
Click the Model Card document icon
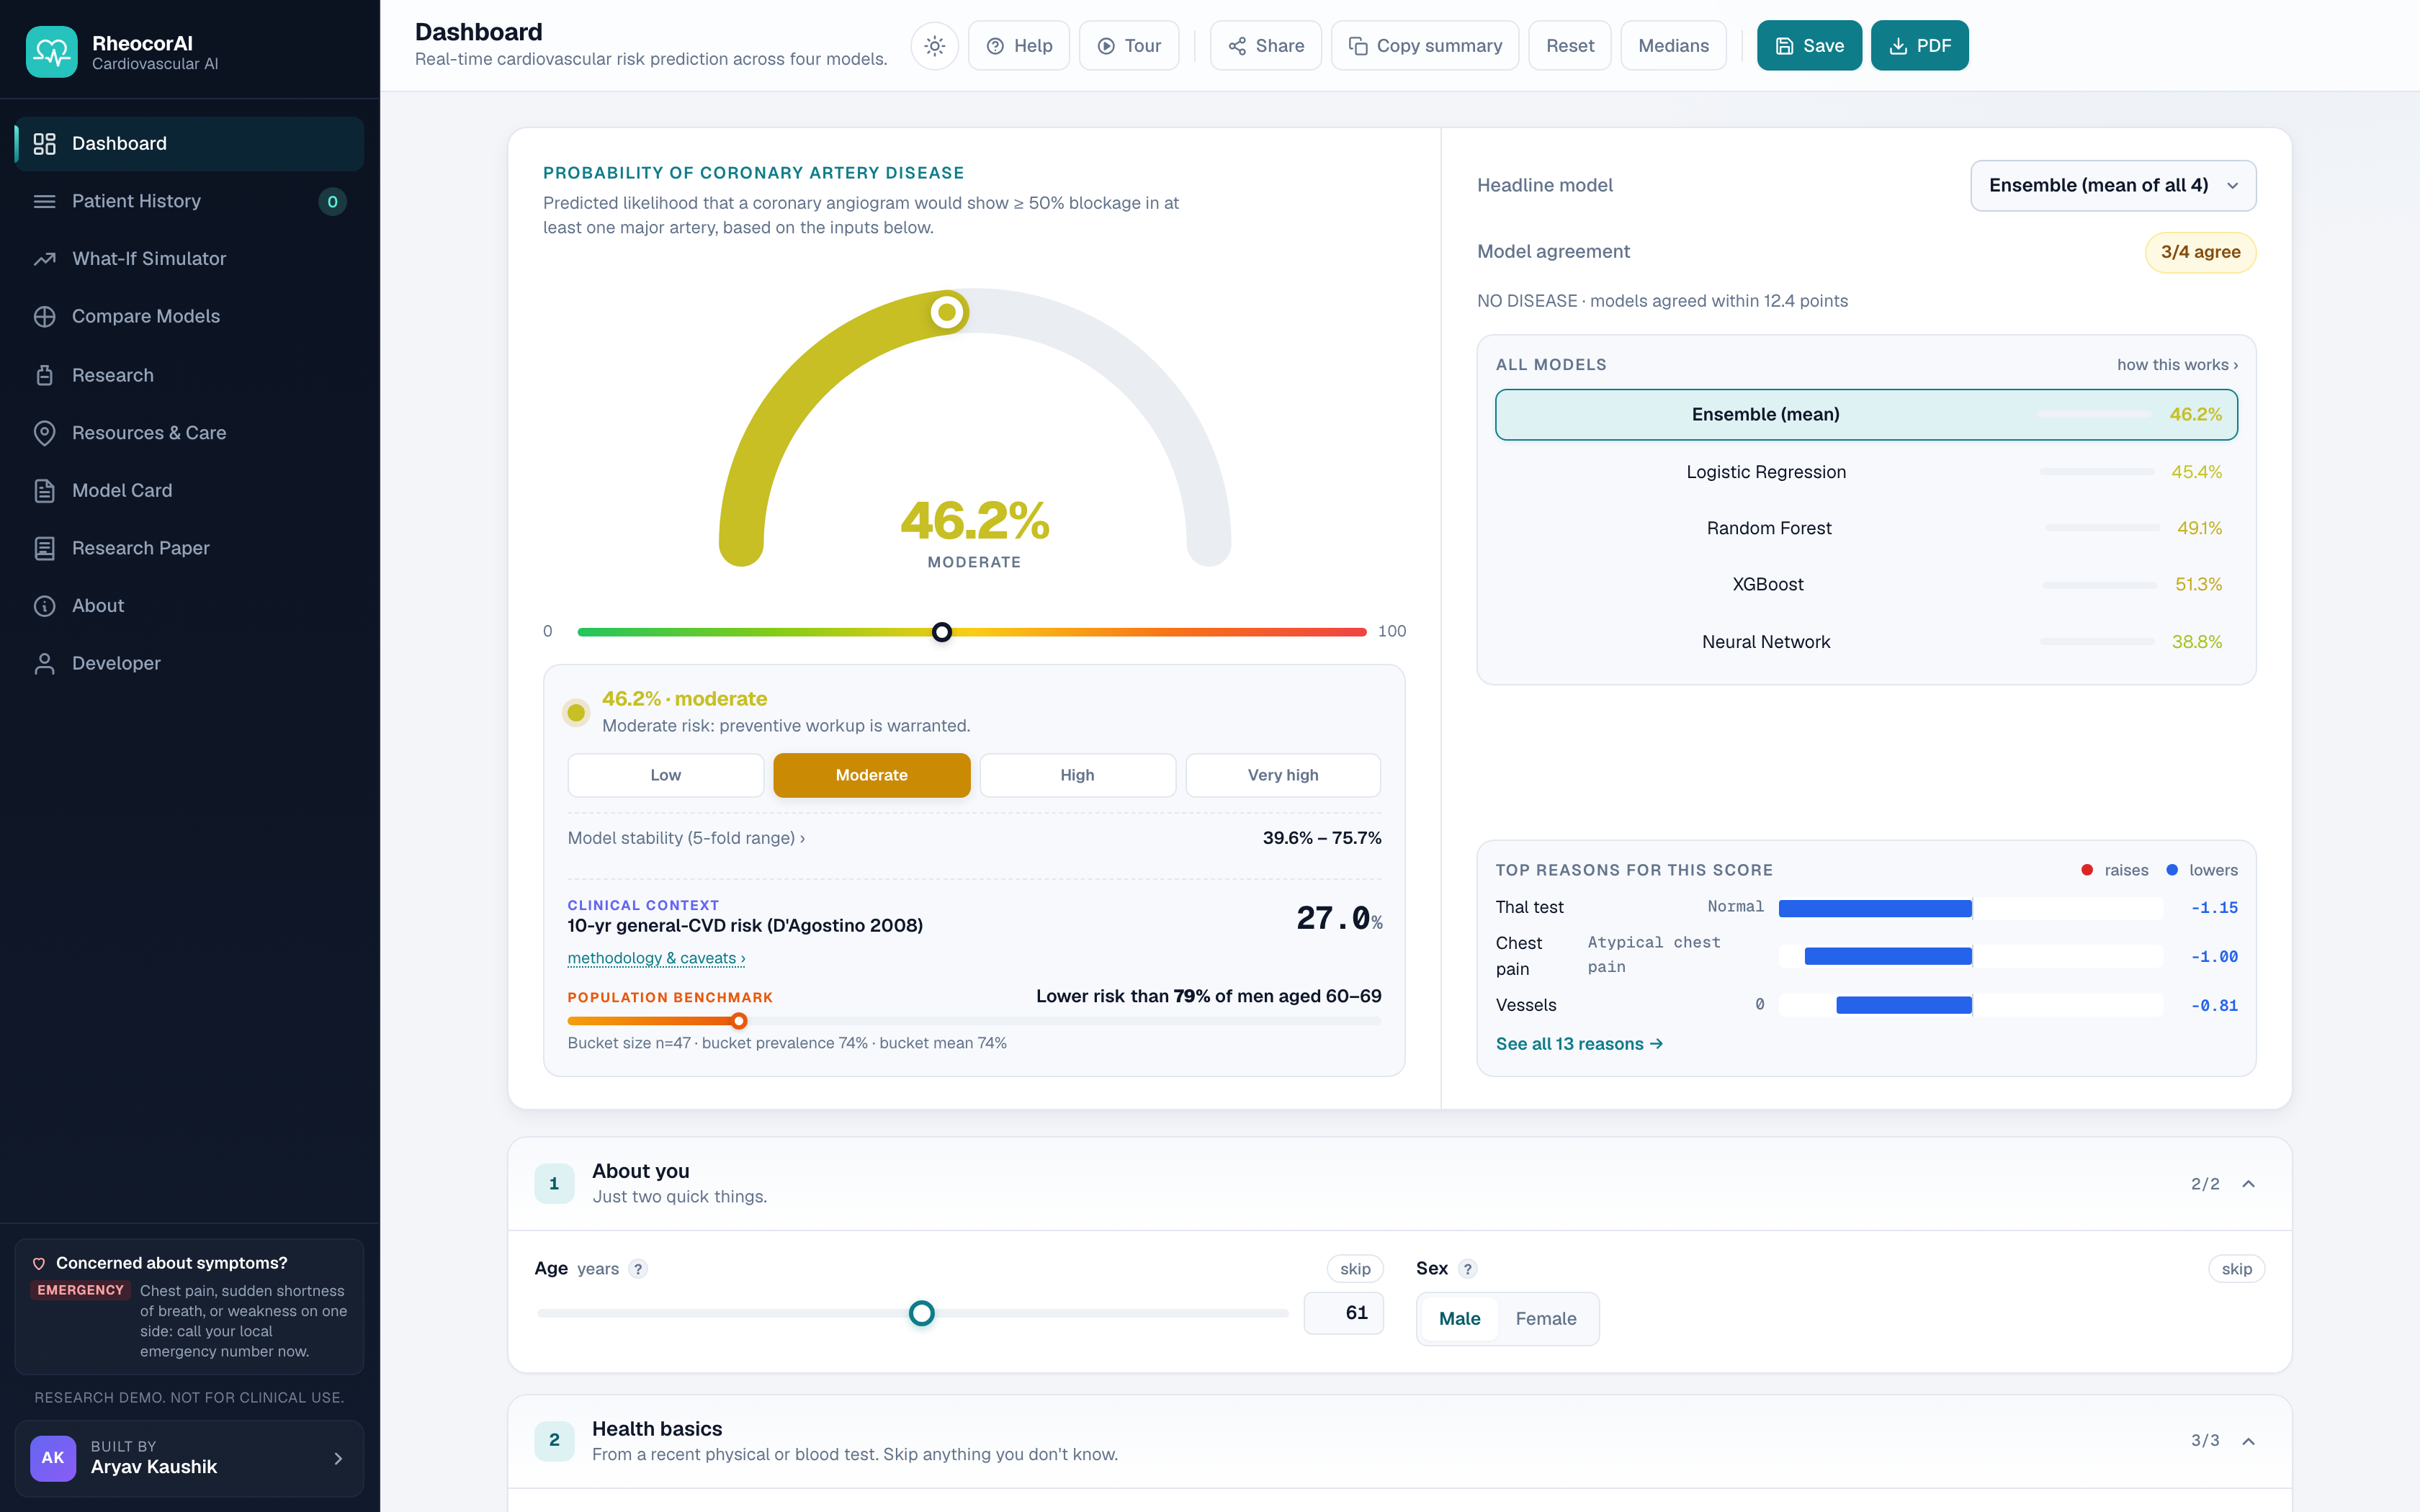point(44,490)
